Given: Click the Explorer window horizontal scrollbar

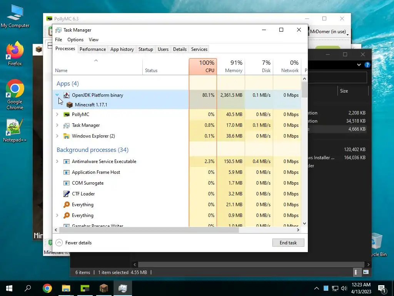Looking at the screenshot, I should pos(251,264).
